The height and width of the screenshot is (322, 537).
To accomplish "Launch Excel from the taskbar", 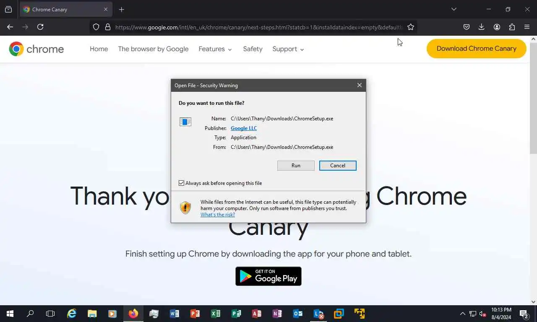I will 215,314.
